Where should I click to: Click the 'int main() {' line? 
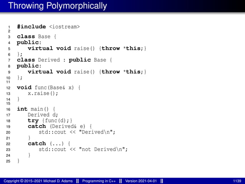36,109
